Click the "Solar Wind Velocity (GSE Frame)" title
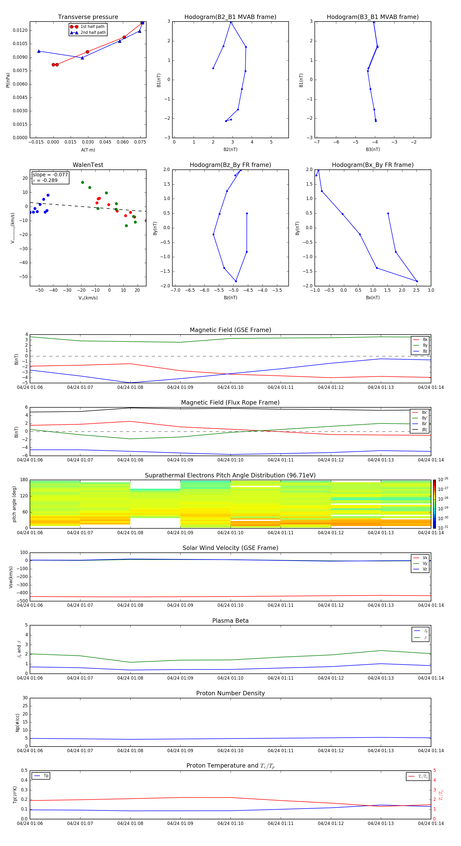 pos(230,548)
